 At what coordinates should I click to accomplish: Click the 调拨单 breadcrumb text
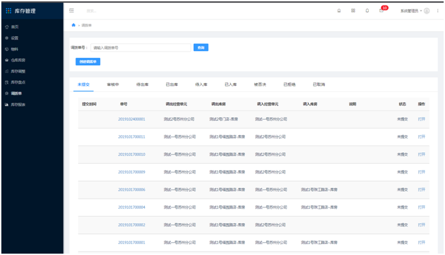[x=86, y=25]
